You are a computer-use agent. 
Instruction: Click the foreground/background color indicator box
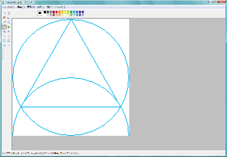pyautogui.click(x=40, y=14)
